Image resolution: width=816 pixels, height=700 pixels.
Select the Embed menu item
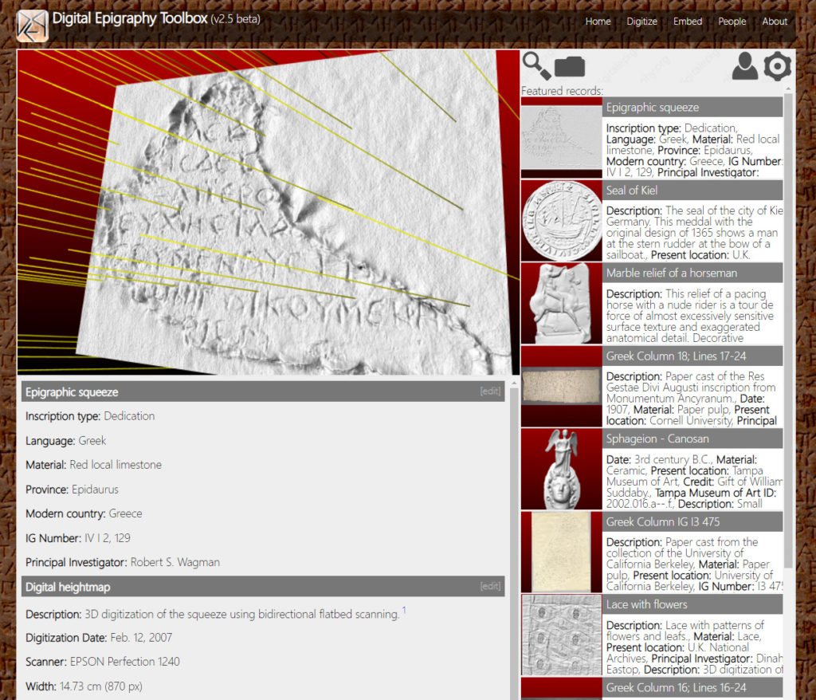[688, 22]
